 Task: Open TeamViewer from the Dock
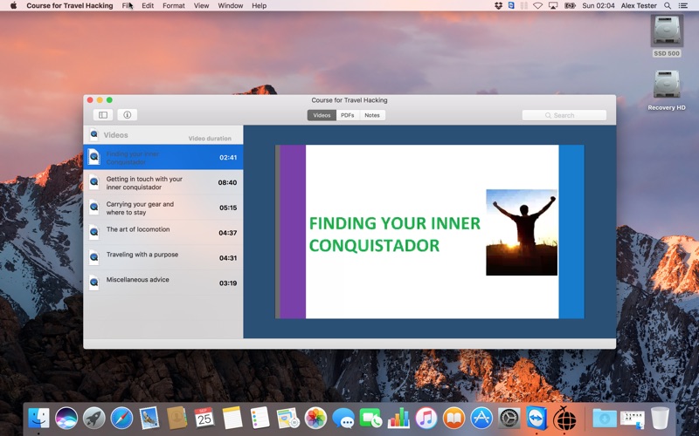click(x=537, y=419)
